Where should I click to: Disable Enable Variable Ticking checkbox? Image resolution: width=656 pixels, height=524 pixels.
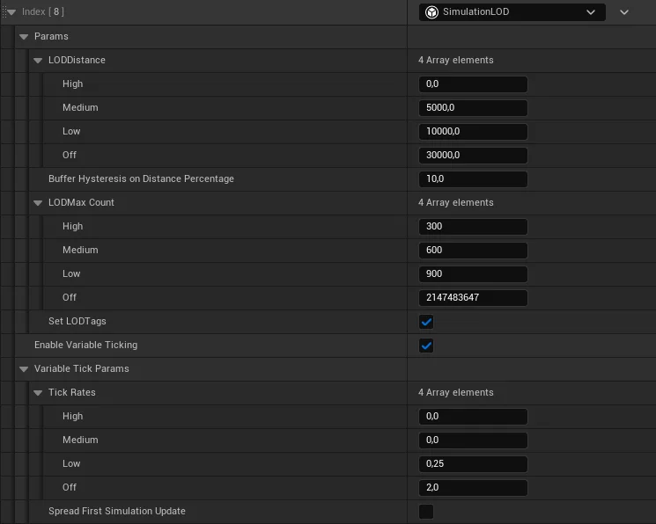click(x=426, y=346)
